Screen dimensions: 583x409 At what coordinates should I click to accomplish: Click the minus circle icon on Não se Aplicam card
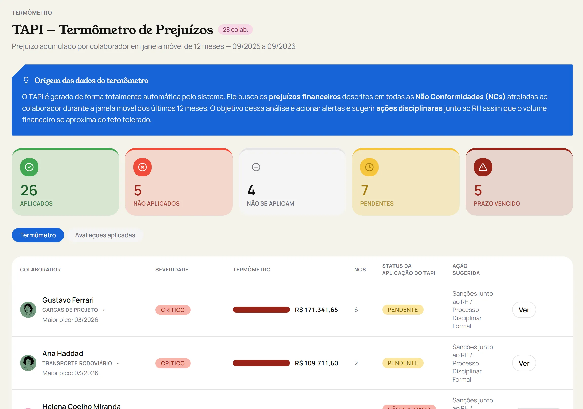coord(256,167)
